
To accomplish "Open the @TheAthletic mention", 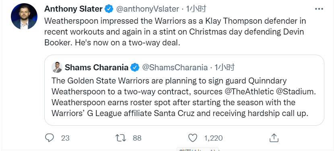I will (249, 92).
